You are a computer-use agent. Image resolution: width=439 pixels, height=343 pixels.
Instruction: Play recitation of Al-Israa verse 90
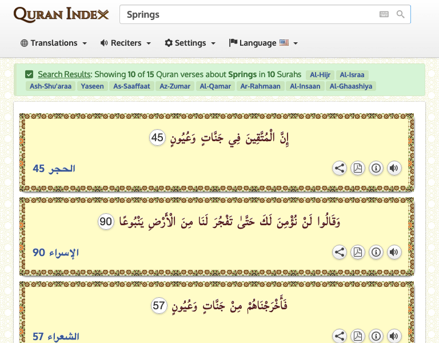[x=394, y=252]
